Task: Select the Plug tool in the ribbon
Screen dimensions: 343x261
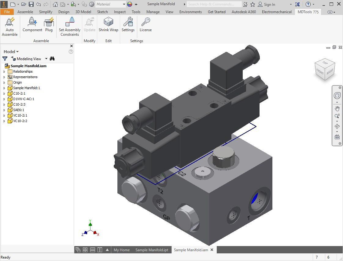Action: [x=49, y=25]
